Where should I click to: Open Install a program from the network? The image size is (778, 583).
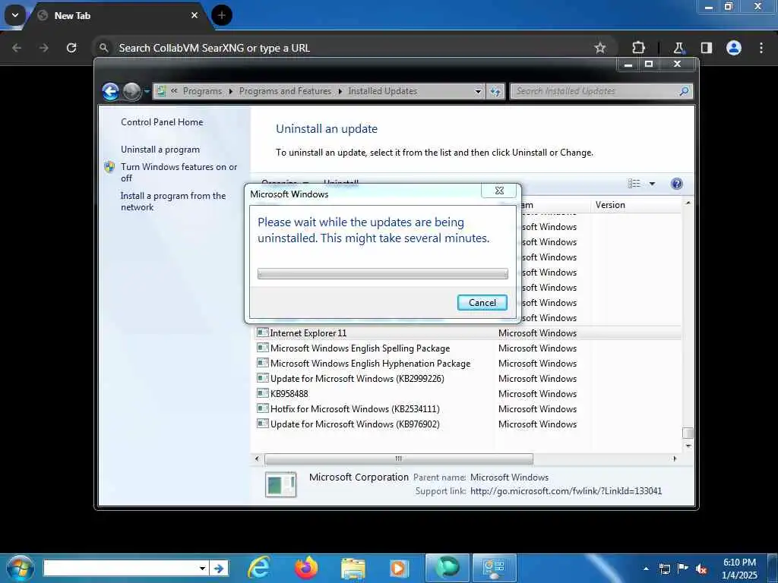[x=173, y=201]
